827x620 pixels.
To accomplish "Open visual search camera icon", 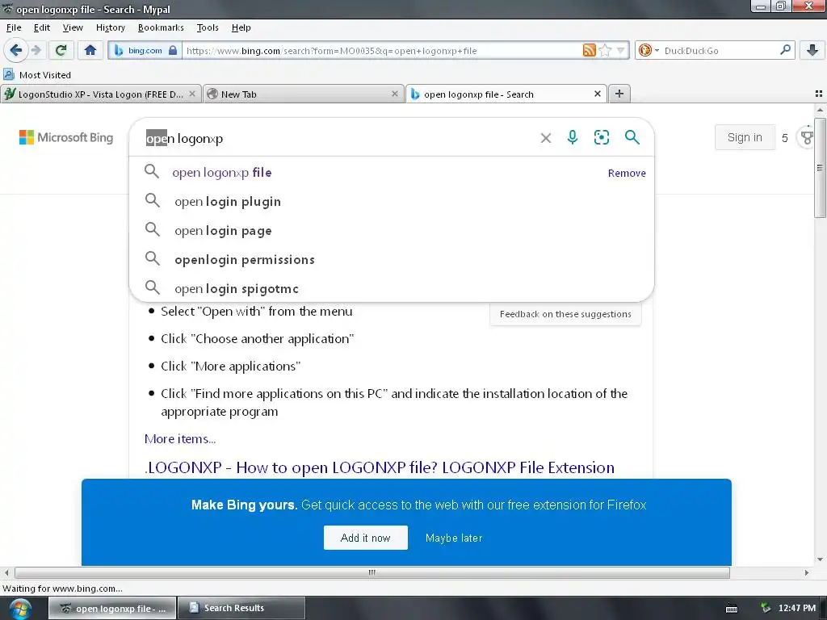I will [601, 137].
